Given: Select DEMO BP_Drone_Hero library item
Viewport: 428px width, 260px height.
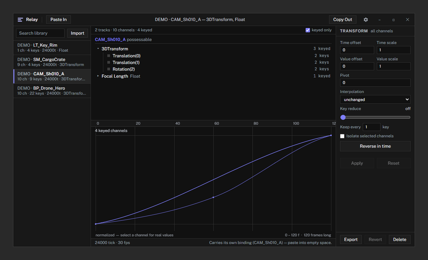Looking at the screenshot, I should [x=52, y=90].
